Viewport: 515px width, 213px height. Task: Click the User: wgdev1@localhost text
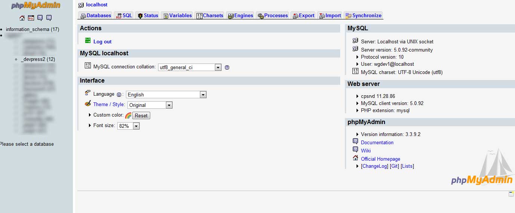point(388,64)
